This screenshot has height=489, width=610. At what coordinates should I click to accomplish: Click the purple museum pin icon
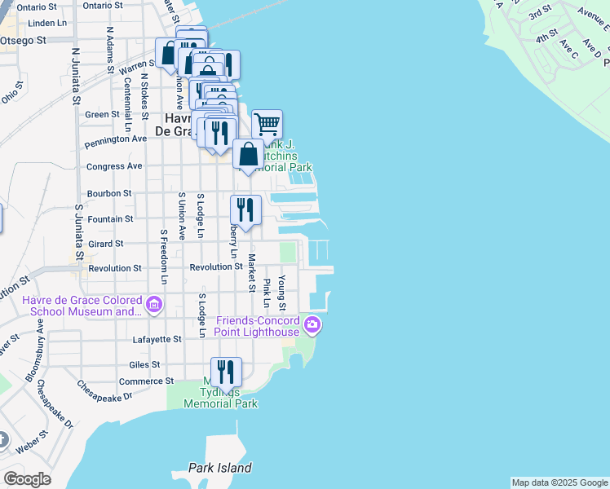coord(154,306)
